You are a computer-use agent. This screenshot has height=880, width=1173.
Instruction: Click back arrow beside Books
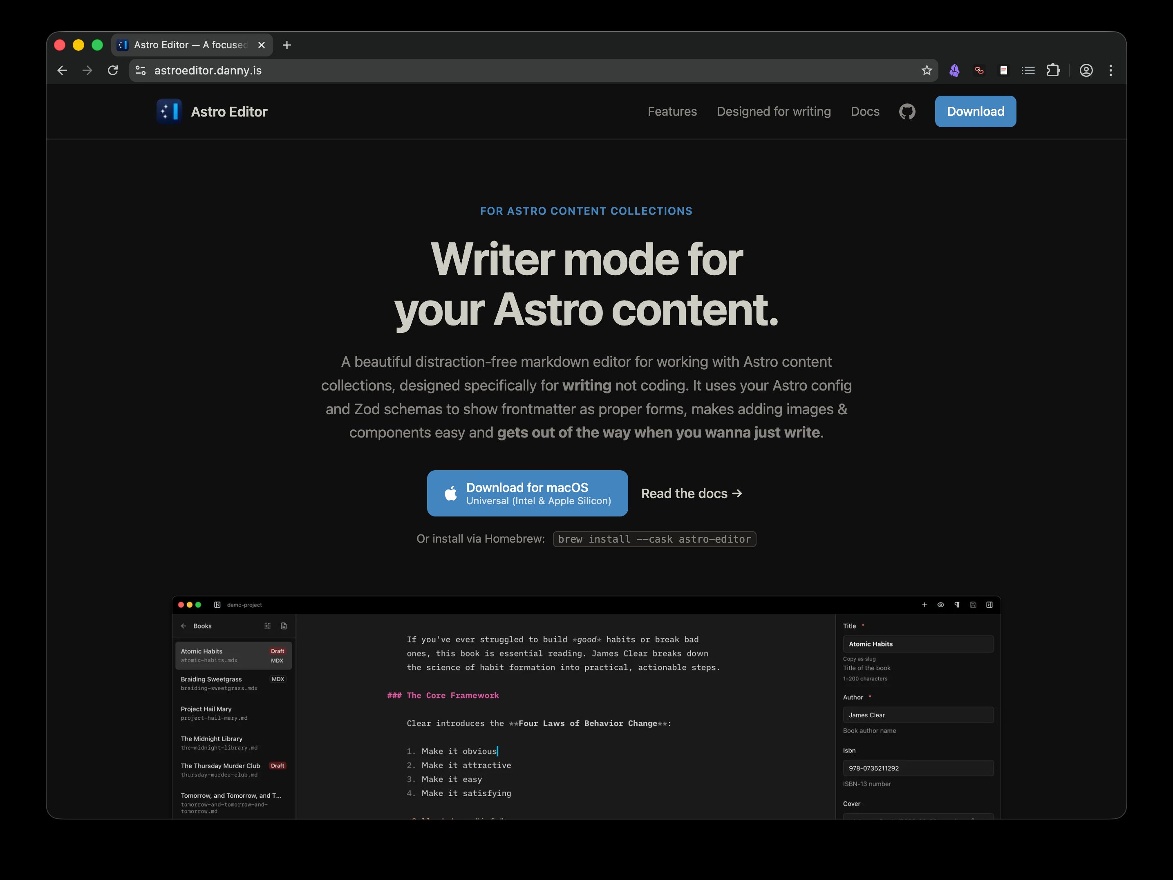click(x=184, y=626)
